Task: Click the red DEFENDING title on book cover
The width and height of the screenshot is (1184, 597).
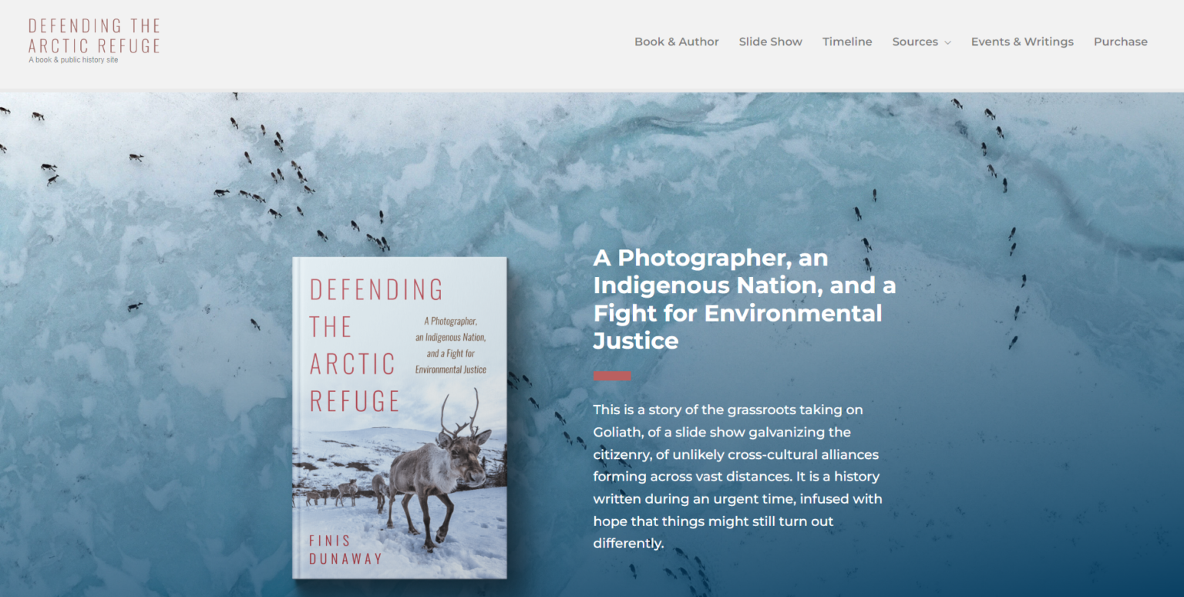Action: click(x=376, y=290)
